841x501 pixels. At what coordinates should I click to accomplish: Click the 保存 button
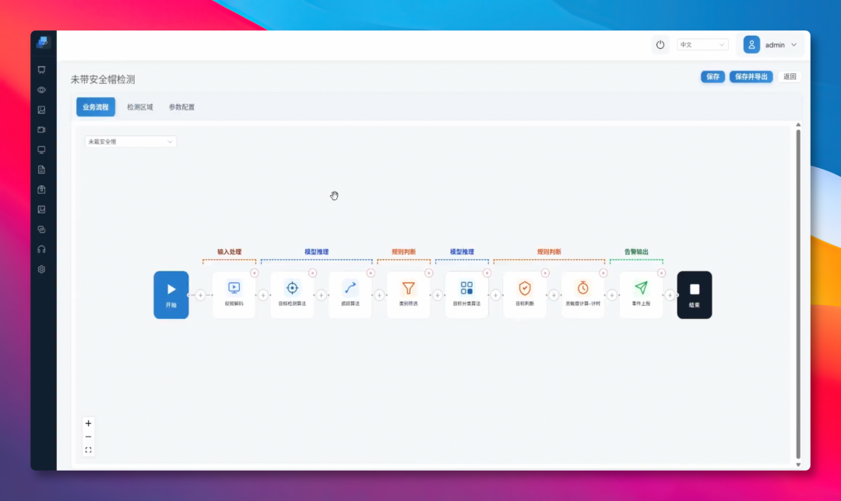(x=713, y=76)
